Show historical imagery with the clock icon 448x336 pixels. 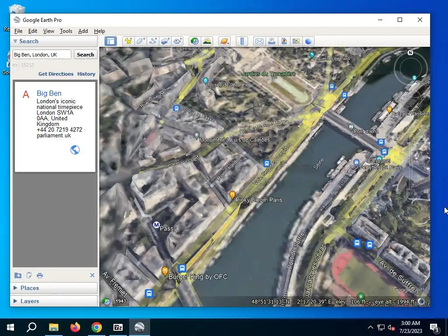coord(195,41)
